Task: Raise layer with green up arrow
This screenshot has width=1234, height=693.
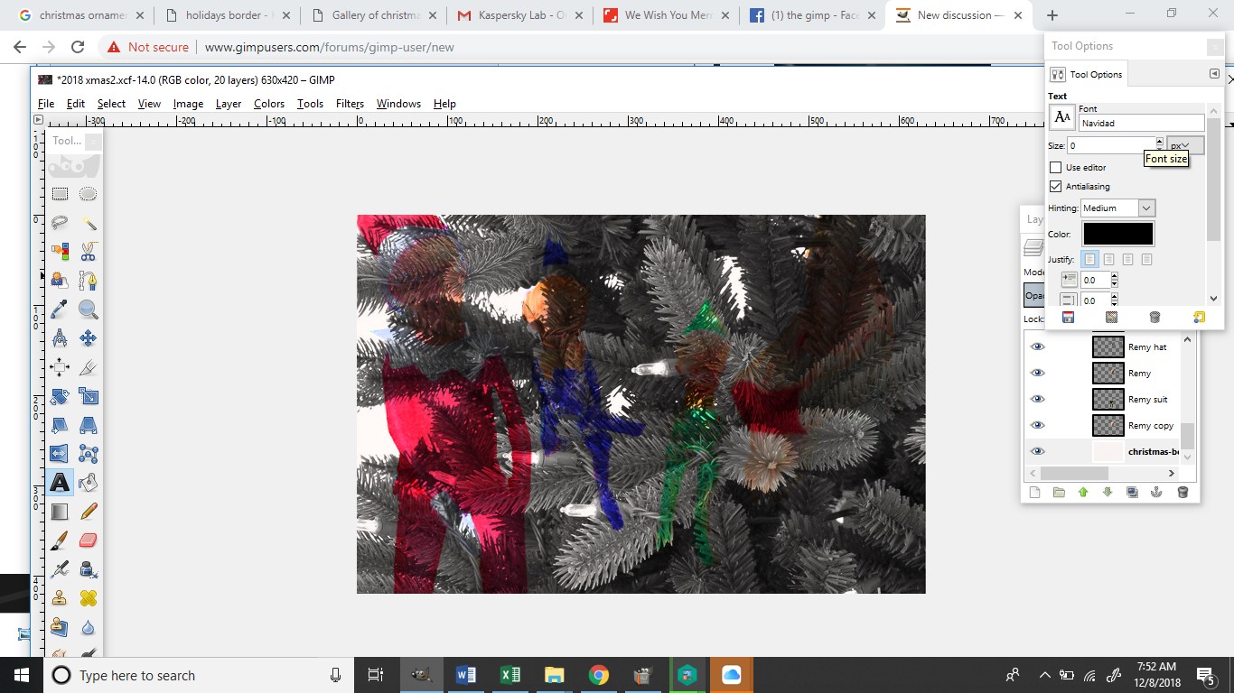Action: point(1083,492)
